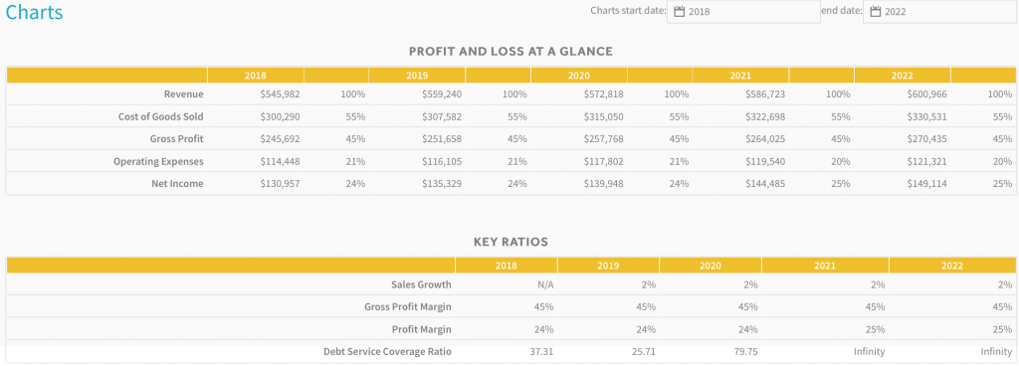Click the Cost of Goods Sold row label
This screenshot has width=1019, height=366.
160,116
